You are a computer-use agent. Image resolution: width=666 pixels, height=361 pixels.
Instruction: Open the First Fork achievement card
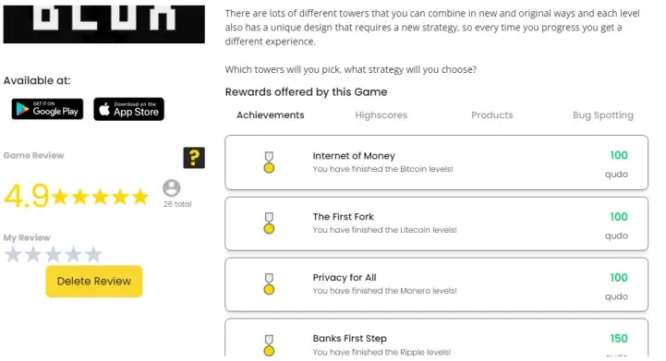click(x=436, y=223)
